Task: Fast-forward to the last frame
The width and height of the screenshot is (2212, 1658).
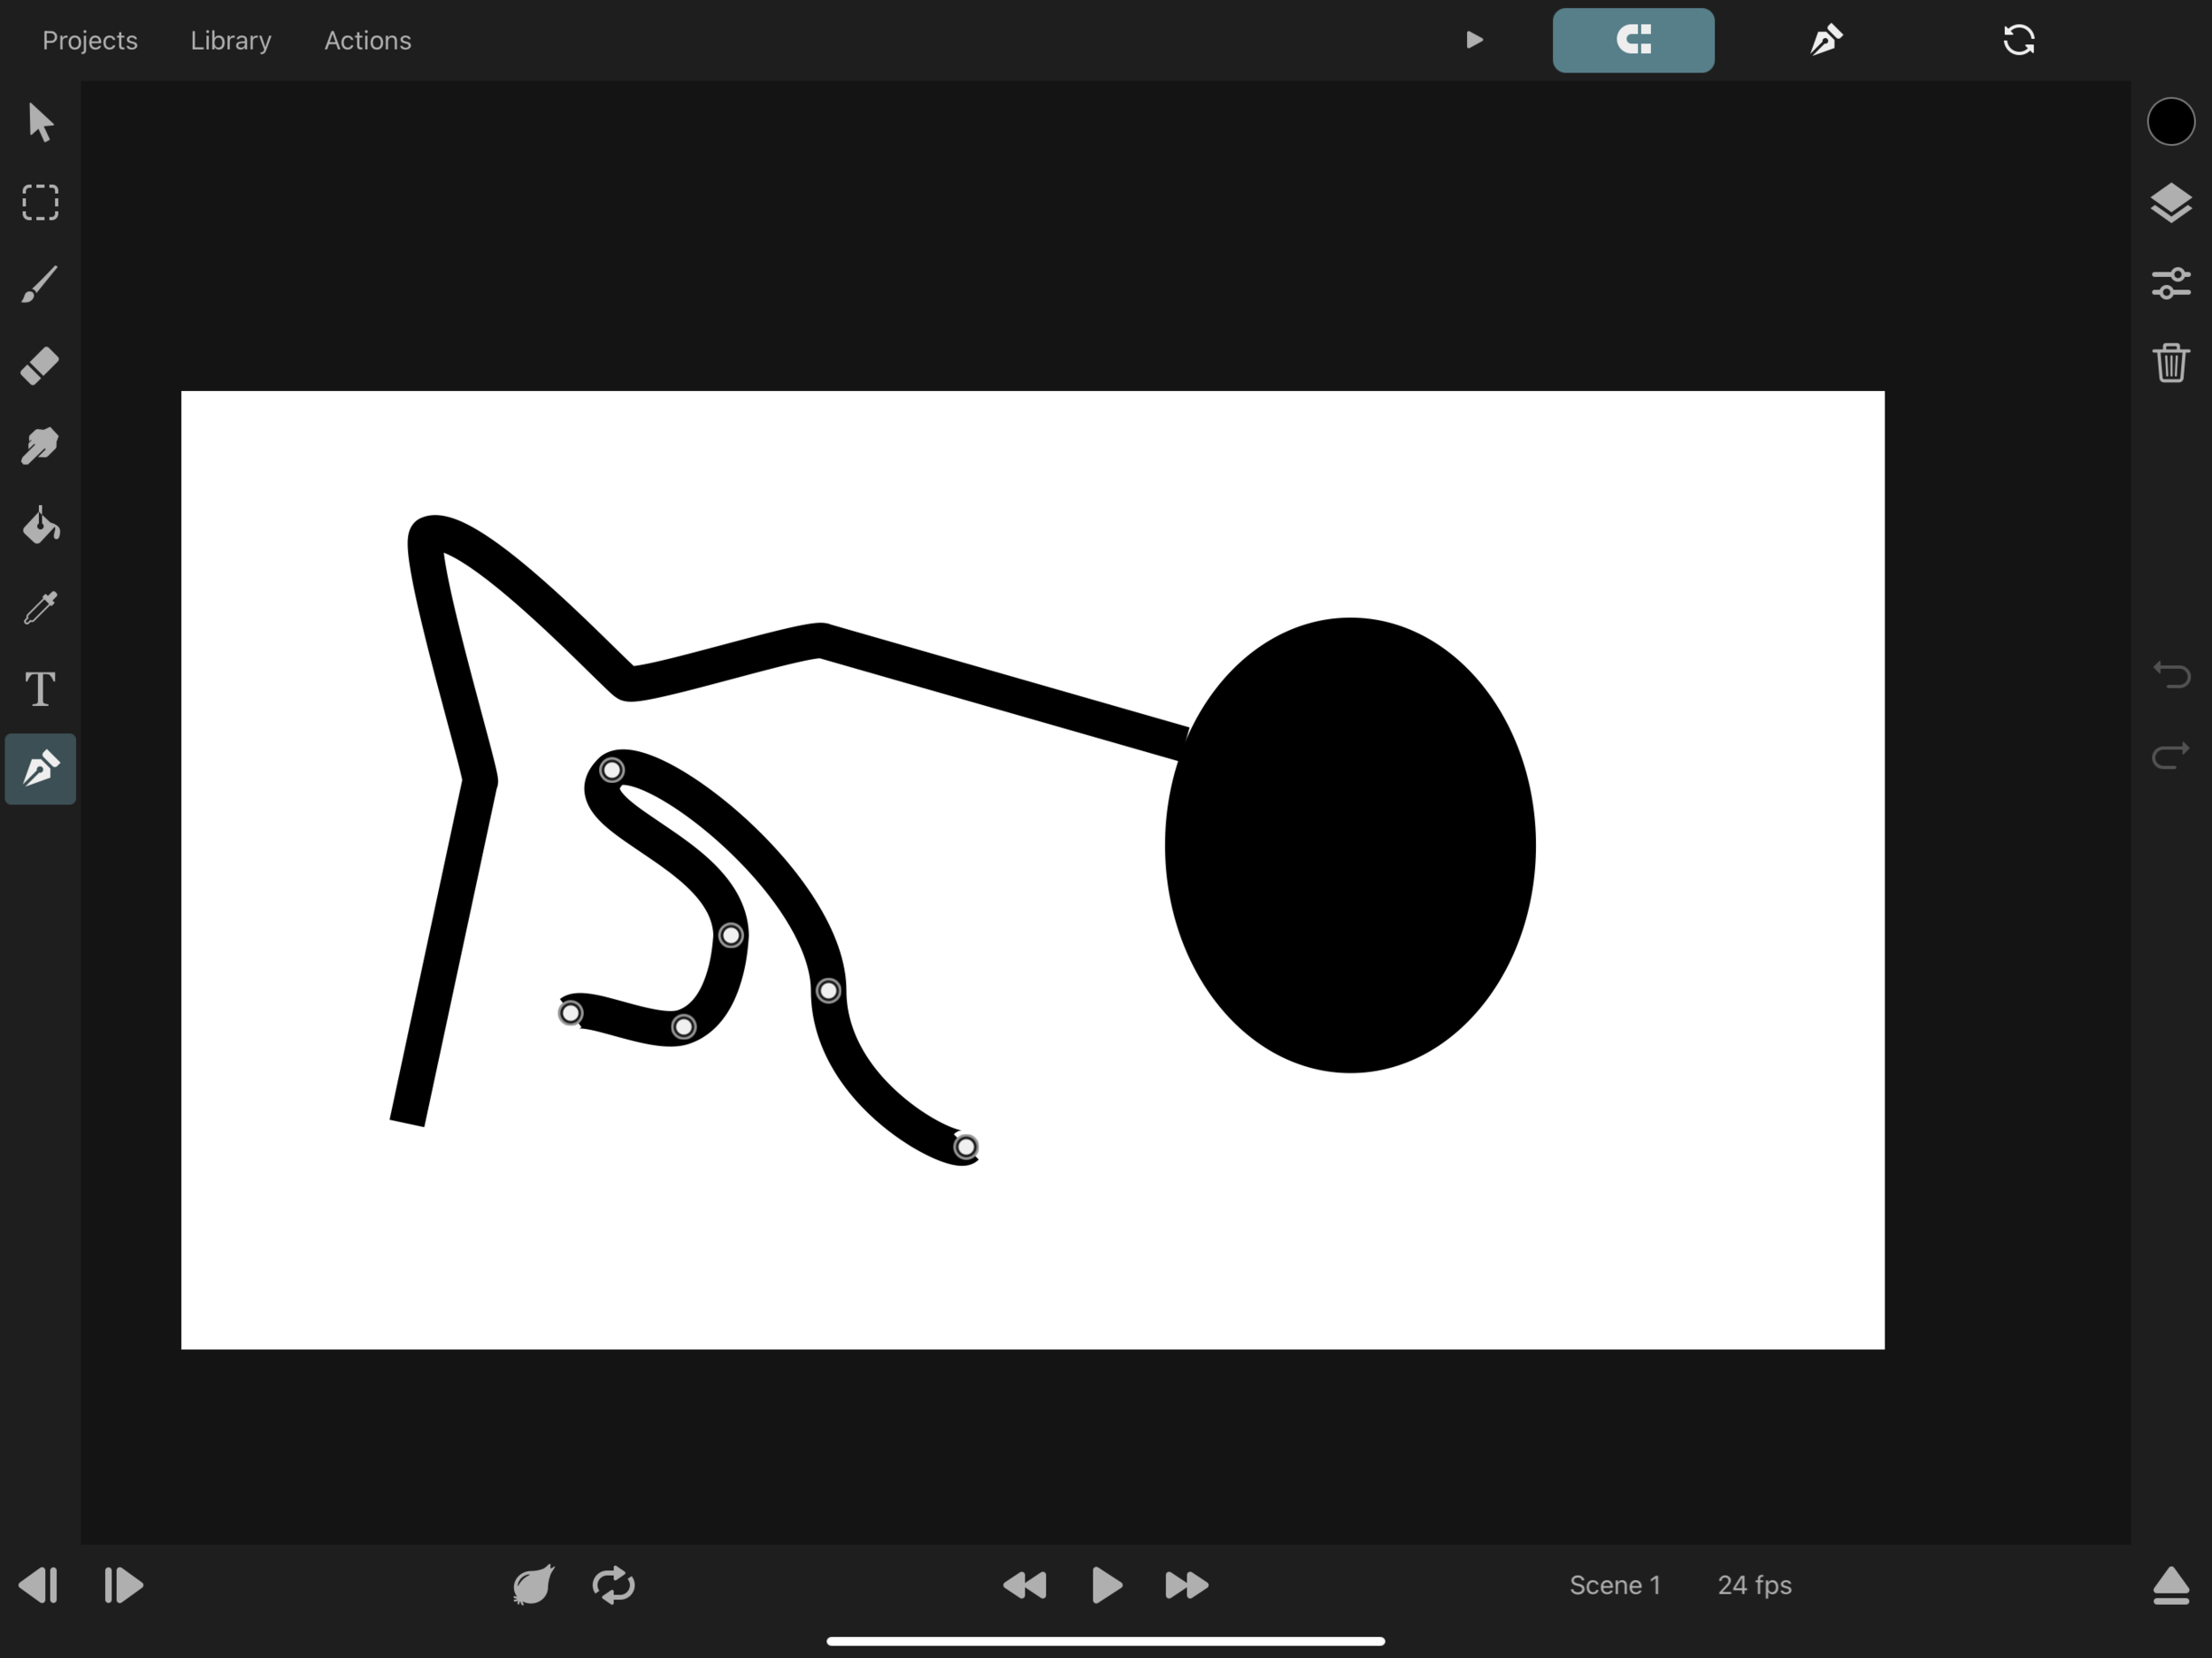Action: point(1186,1585)
